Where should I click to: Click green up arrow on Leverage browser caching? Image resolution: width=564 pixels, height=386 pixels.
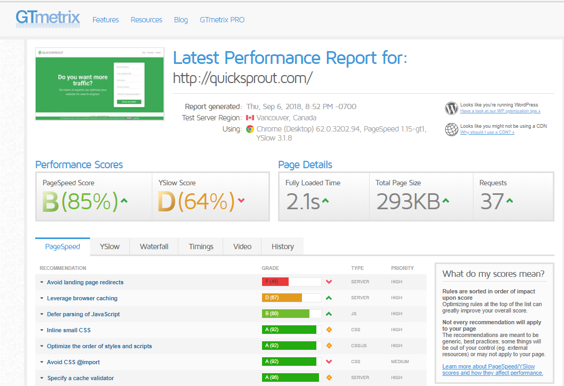pos(329,298)
